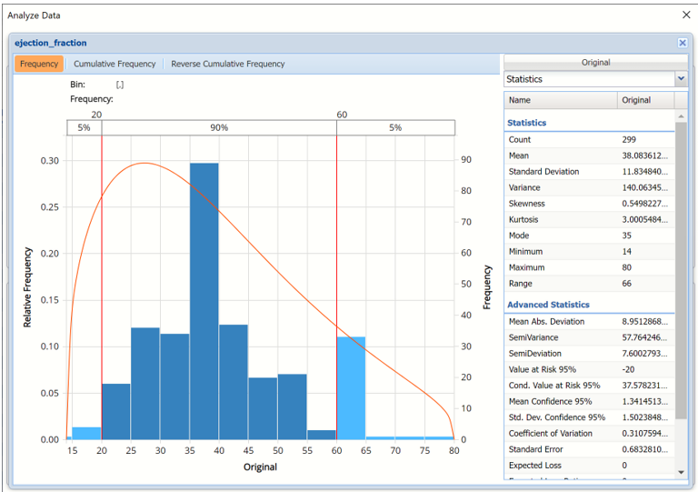Expand the Statistics dropdown
Screen dimensions: 698x492
tap(681, 79)
